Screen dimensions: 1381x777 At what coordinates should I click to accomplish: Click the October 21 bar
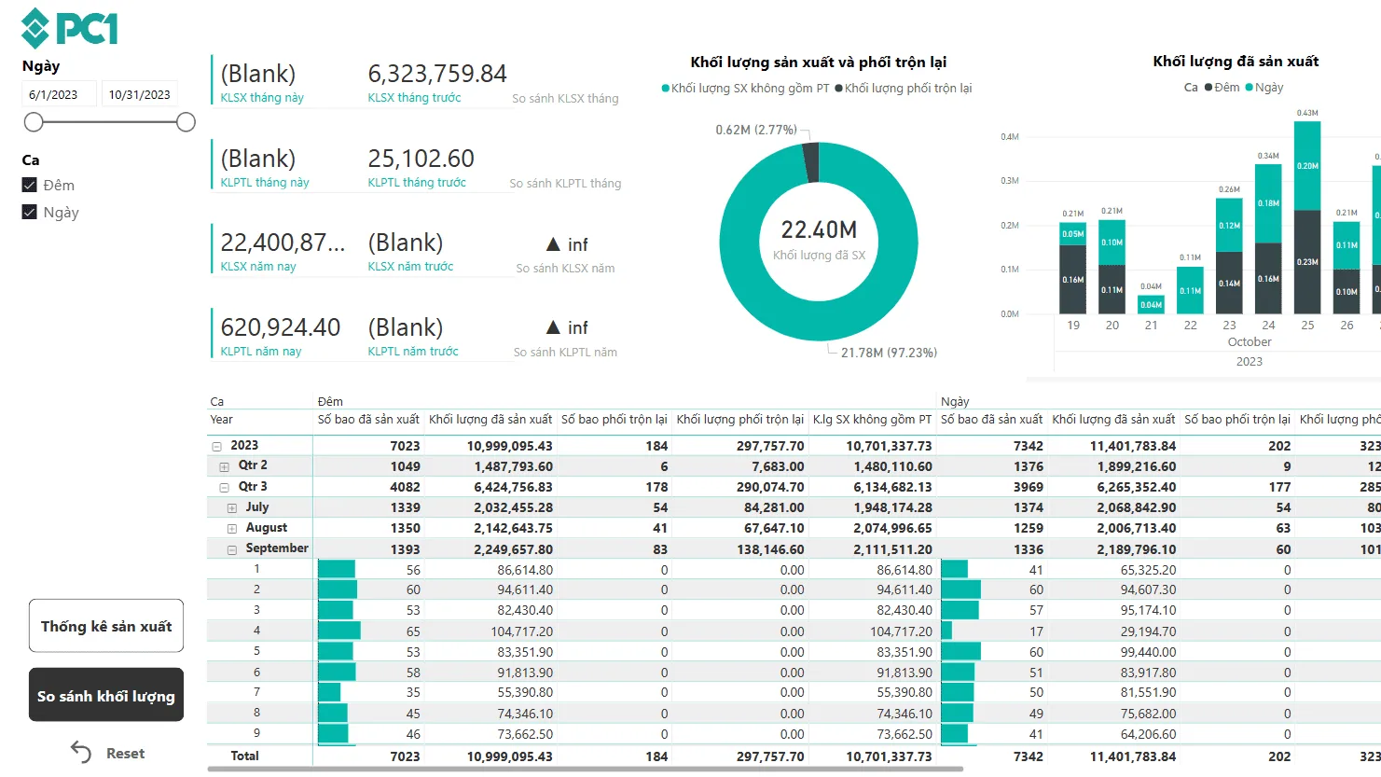[1152, 304]
